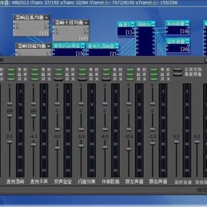Toggle 监听 for the 跟左声道 channel
This screenshot has width=207, height=207.
[130, 75]
